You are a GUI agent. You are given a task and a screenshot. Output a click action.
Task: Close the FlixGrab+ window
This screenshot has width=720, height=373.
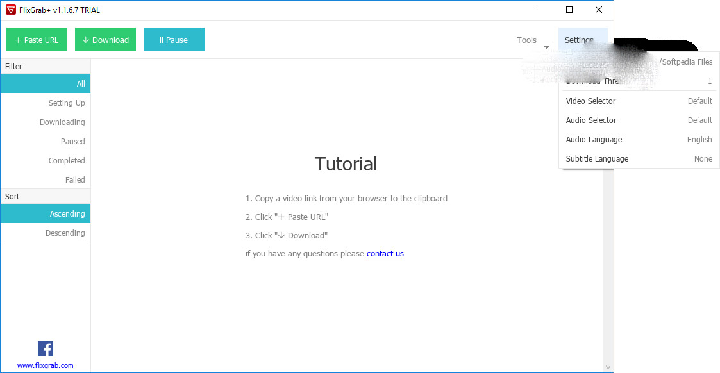[x=599, y=10]
